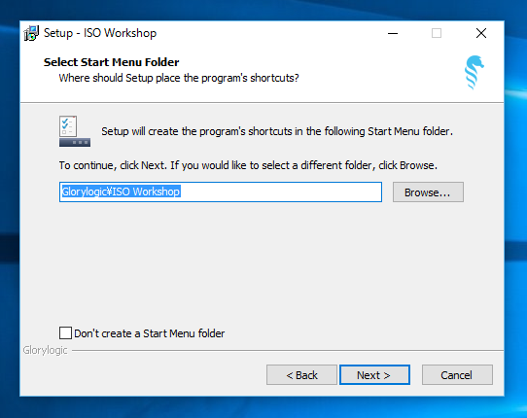Tick "Don't create a Start Menu folder"
527x418 pixels.
pos(65,333)
